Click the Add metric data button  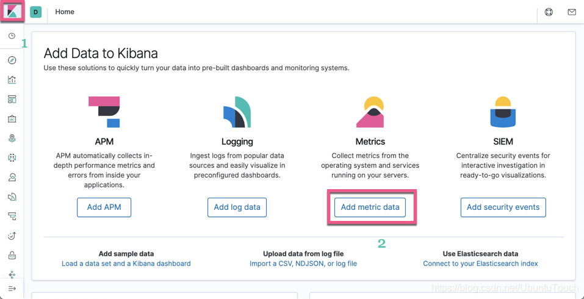click(x=370, y=207)
